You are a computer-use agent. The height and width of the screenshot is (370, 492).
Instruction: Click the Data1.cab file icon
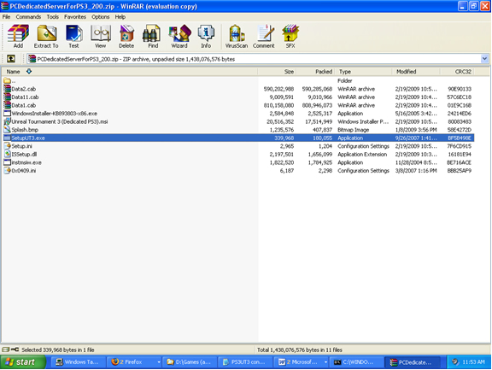click(7, 105)
